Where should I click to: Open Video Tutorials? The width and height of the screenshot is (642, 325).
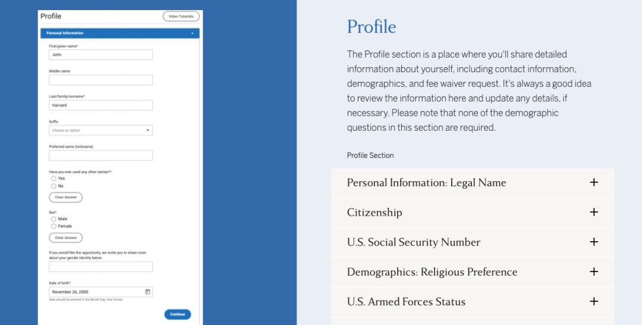point(181,17)
